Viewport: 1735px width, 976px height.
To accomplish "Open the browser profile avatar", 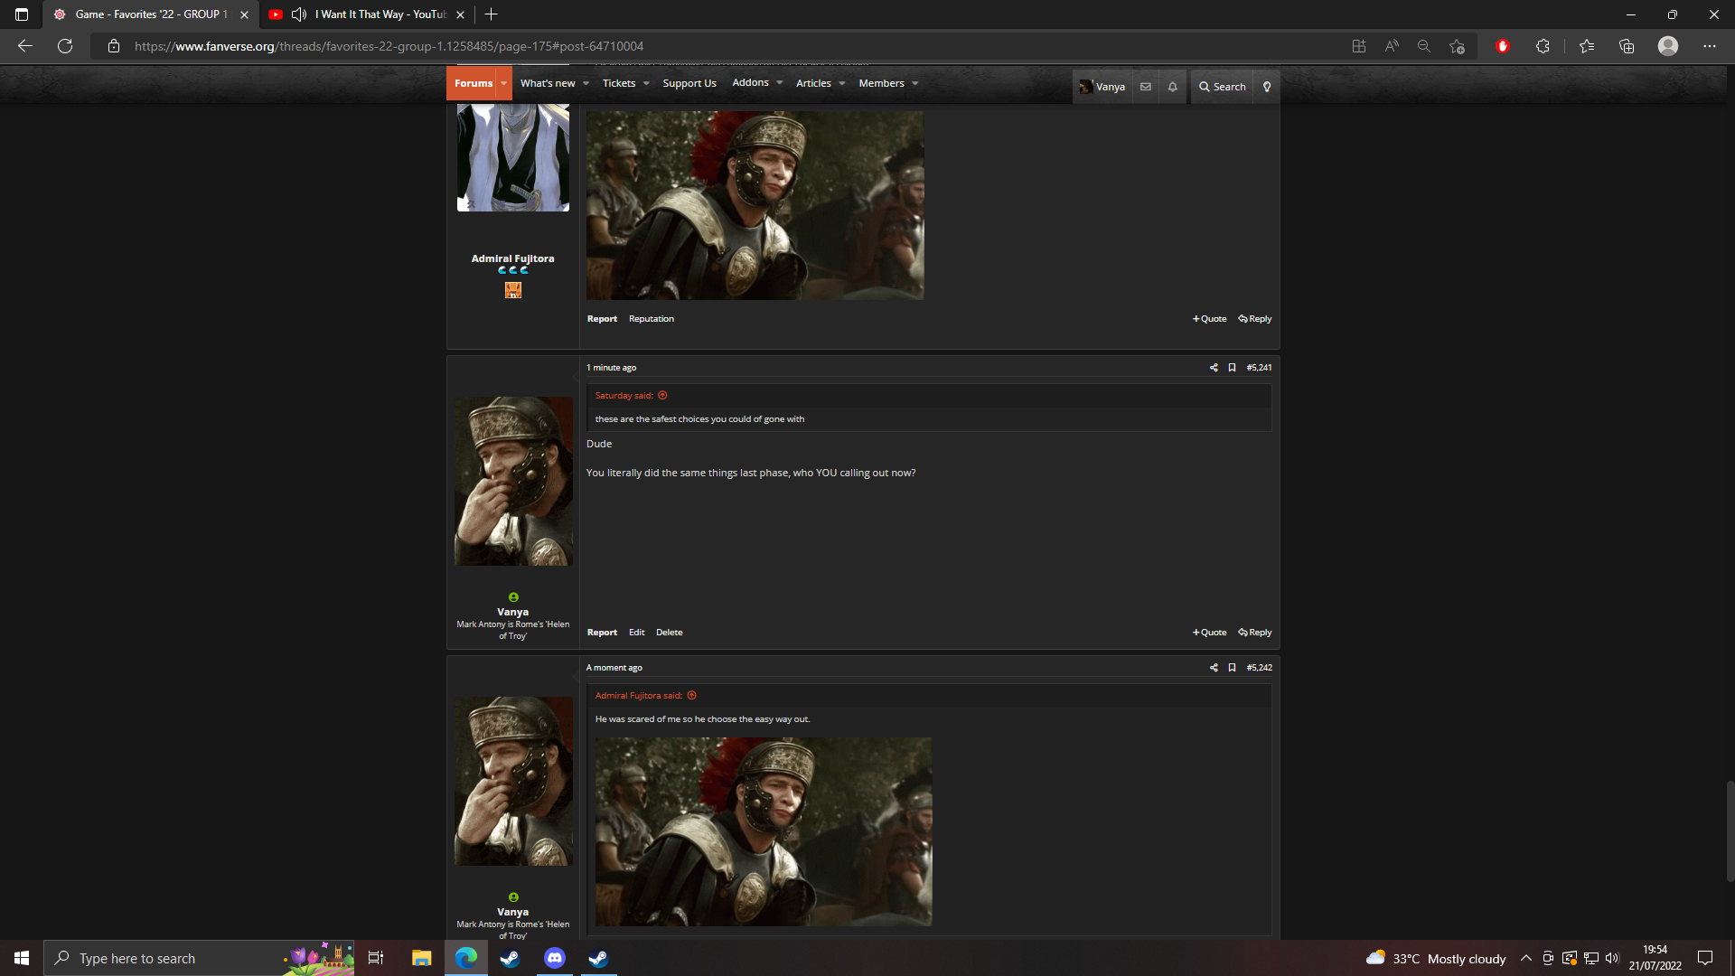I will point(1668,46).
